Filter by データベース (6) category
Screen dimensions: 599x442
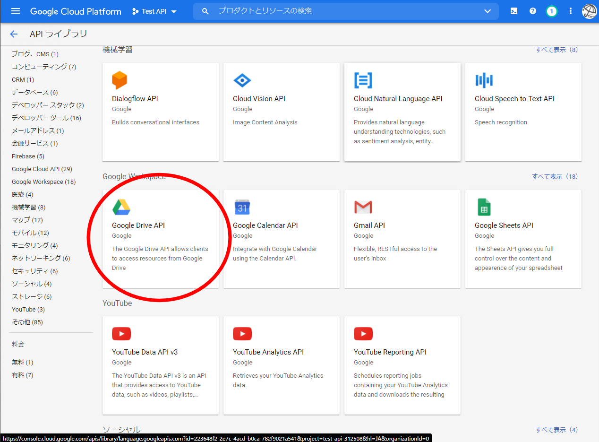point(35,92)
